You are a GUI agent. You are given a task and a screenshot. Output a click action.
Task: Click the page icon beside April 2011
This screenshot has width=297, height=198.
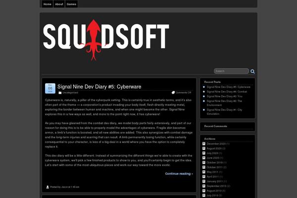pyautogui.click(x=204, y=177)
